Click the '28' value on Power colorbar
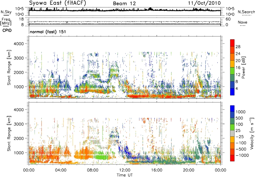255x177 pixels. 238,47
